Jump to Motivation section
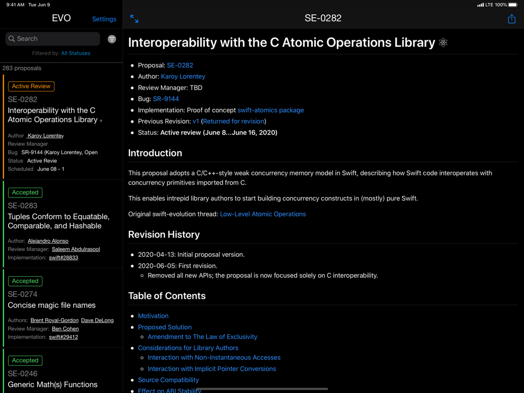 153,316
